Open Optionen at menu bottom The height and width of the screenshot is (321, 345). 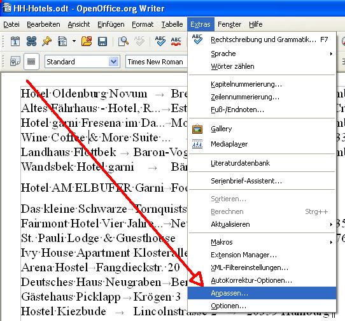(262, 306)
